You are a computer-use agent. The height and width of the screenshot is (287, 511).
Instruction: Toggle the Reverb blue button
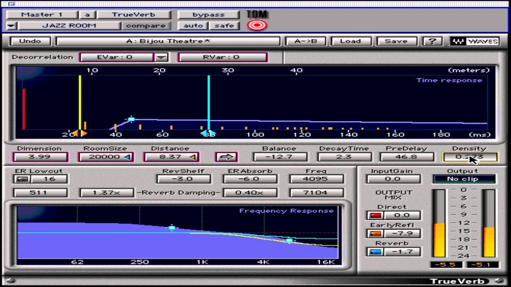pyautogui.click(x=375, y=252)
